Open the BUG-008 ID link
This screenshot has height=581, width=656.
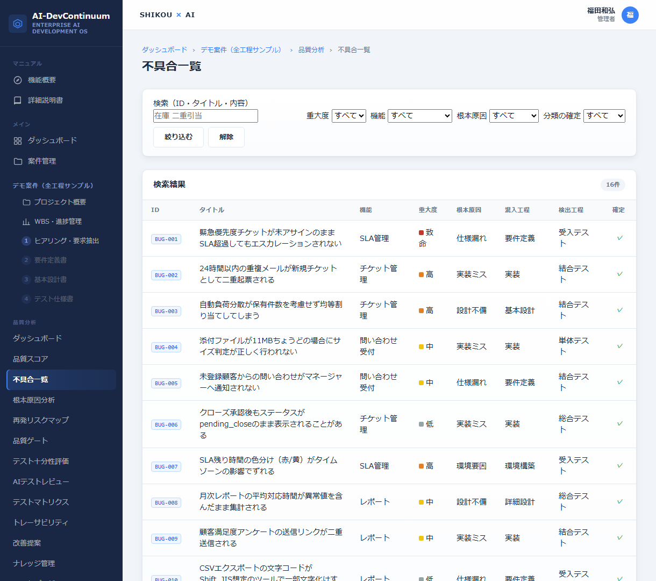pos(166,503)
